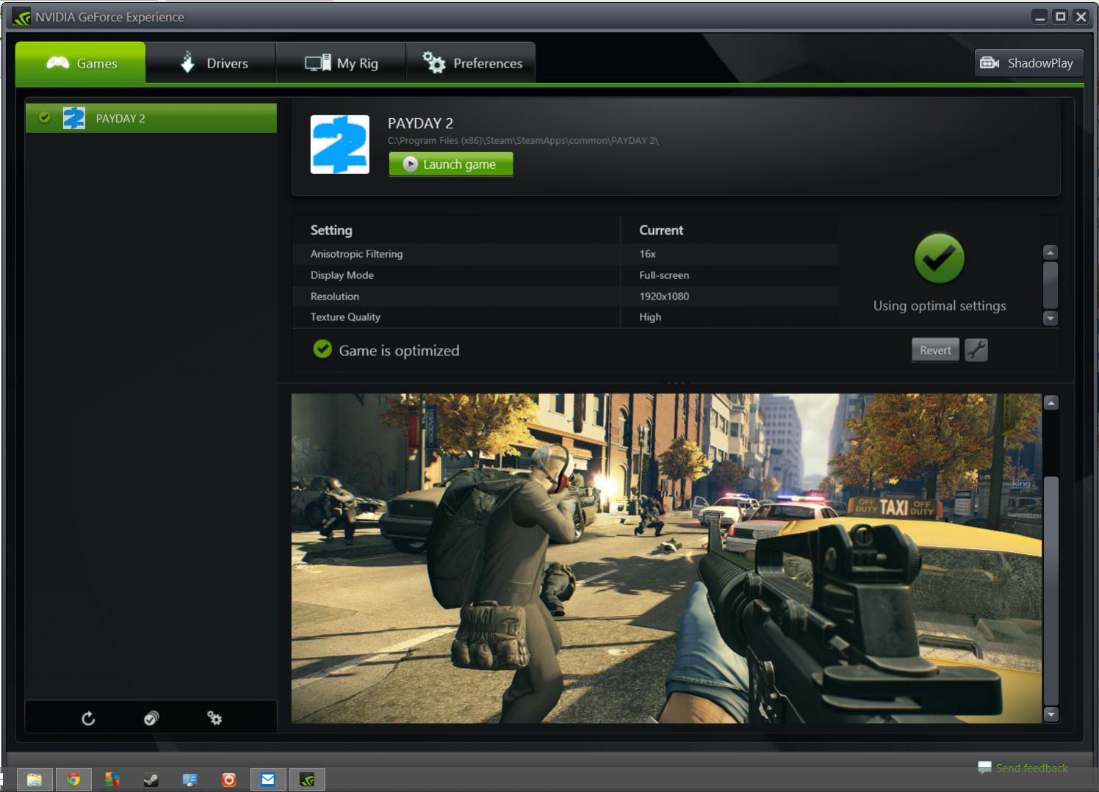Open custom settings wrench icon

coord(976,350)
